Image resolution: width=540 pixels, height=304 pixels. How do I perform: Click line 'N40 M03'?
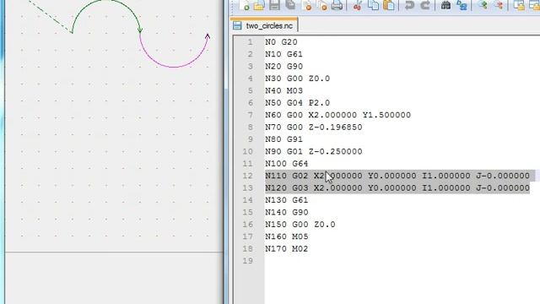(283, 90)
